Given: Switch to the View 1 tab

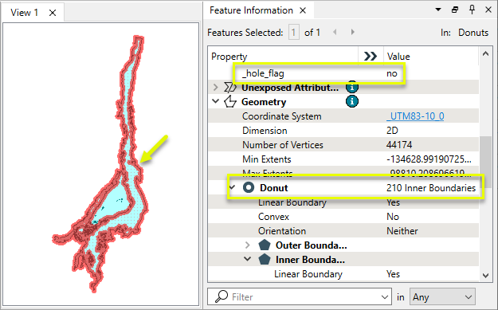Looking at the screenshot, I should (x=25, y=13).
